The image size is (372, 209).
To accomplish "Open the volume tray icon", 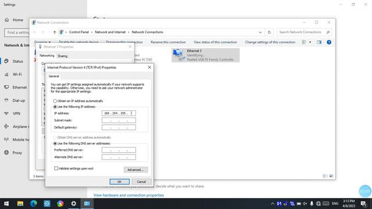I will click(x=305, y=204).
